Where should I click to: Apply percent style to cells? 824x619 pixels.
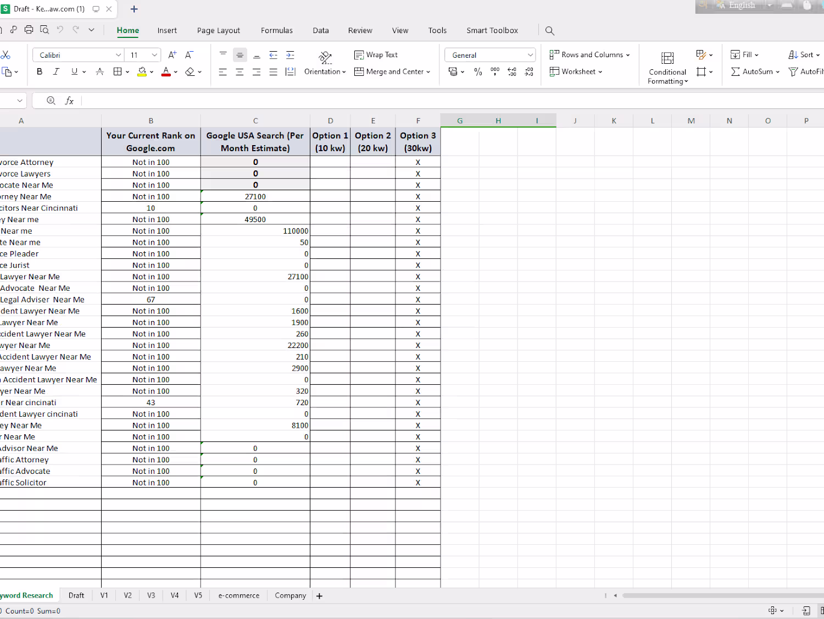pyautogui.click(x=478, y=72)
